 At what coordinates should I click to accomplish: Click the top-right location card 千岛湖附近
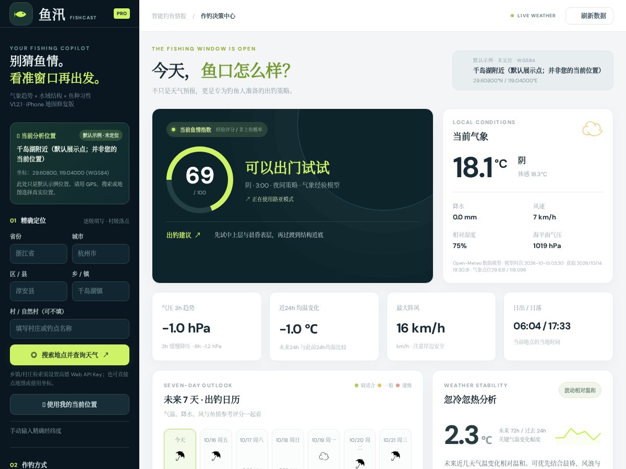coord(533,70)
